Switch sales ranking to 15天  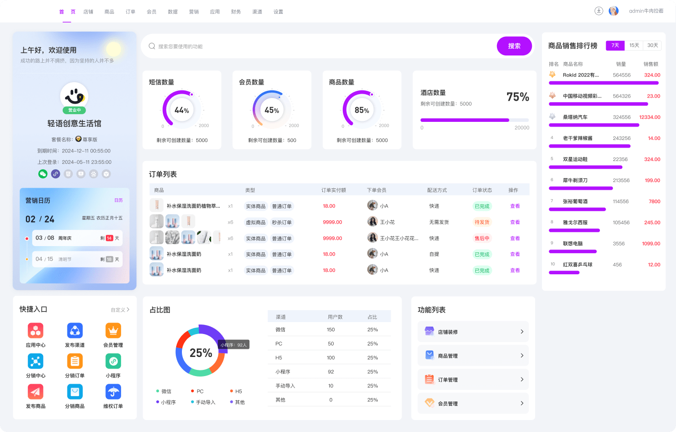(634, 45)
